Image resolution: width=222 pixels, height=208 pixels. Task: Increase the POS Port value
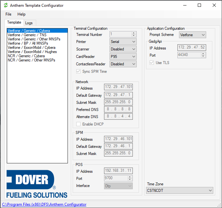pos(130,177)
